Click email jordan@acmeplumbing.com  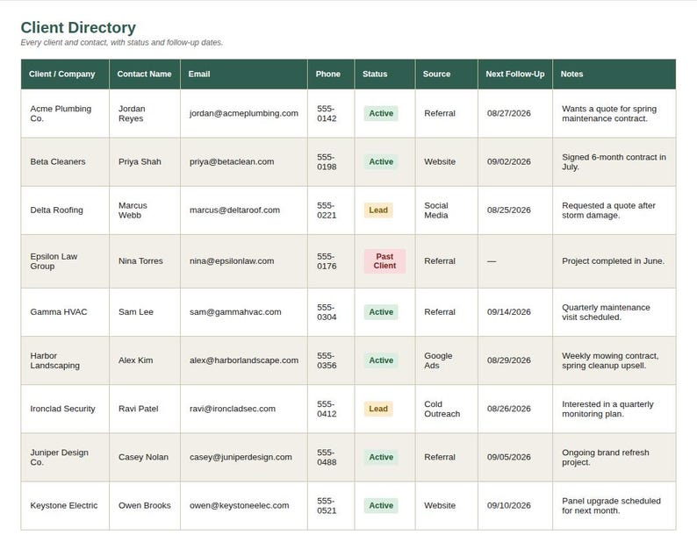point(243,114)
